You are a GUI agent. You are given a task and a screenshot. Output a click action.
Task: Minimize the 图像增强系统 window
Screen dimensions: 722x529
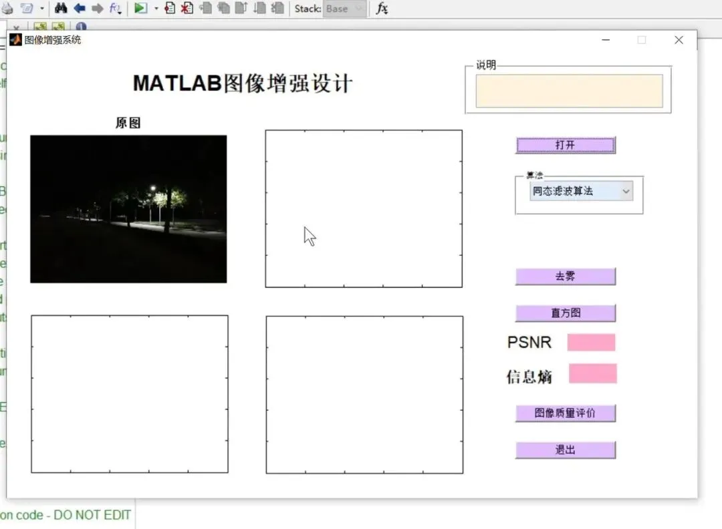coord(606,40)
